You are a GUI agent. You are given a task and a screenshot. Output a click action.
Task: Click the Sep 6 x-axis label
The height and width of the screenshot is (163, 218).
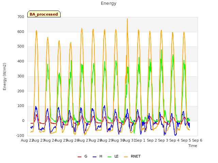[x=197, y=140]
